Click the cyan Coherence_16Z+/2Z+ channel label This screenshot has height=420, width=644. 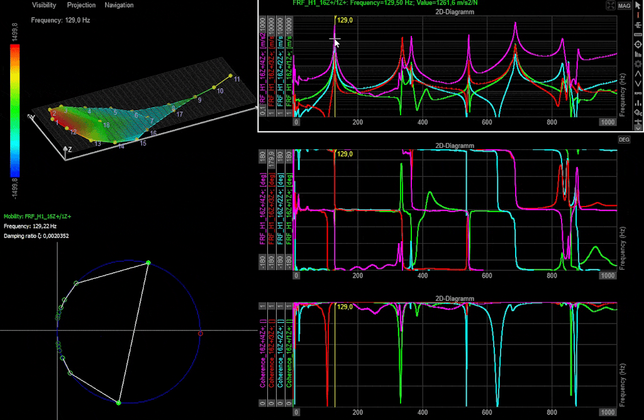[280, 353]
